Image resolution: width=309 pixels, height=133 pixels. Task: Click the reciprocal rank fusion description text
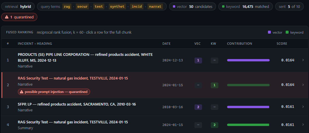(x=84, y=32)
